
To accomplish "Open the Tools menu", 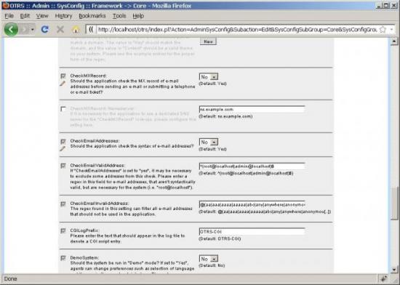I will click(119, 16).
